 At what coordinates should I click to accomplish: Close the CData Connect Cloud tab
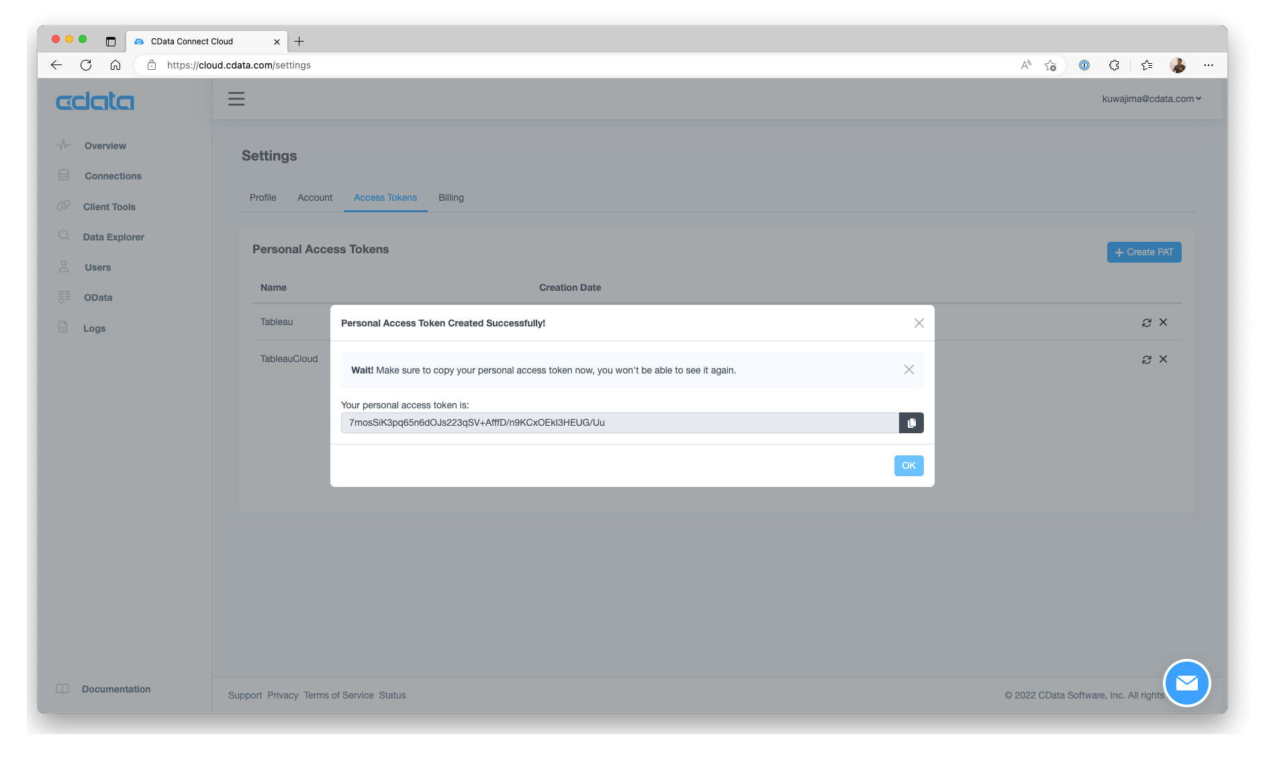coord(277,42)
